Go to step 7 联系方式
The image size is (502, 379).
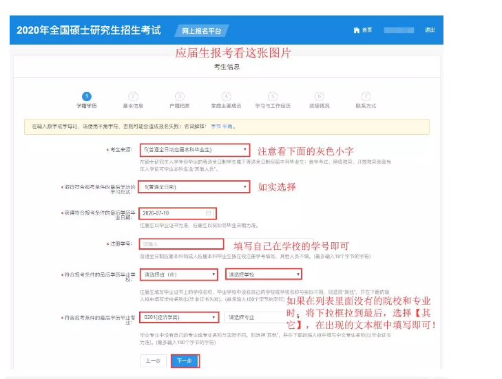366,96
